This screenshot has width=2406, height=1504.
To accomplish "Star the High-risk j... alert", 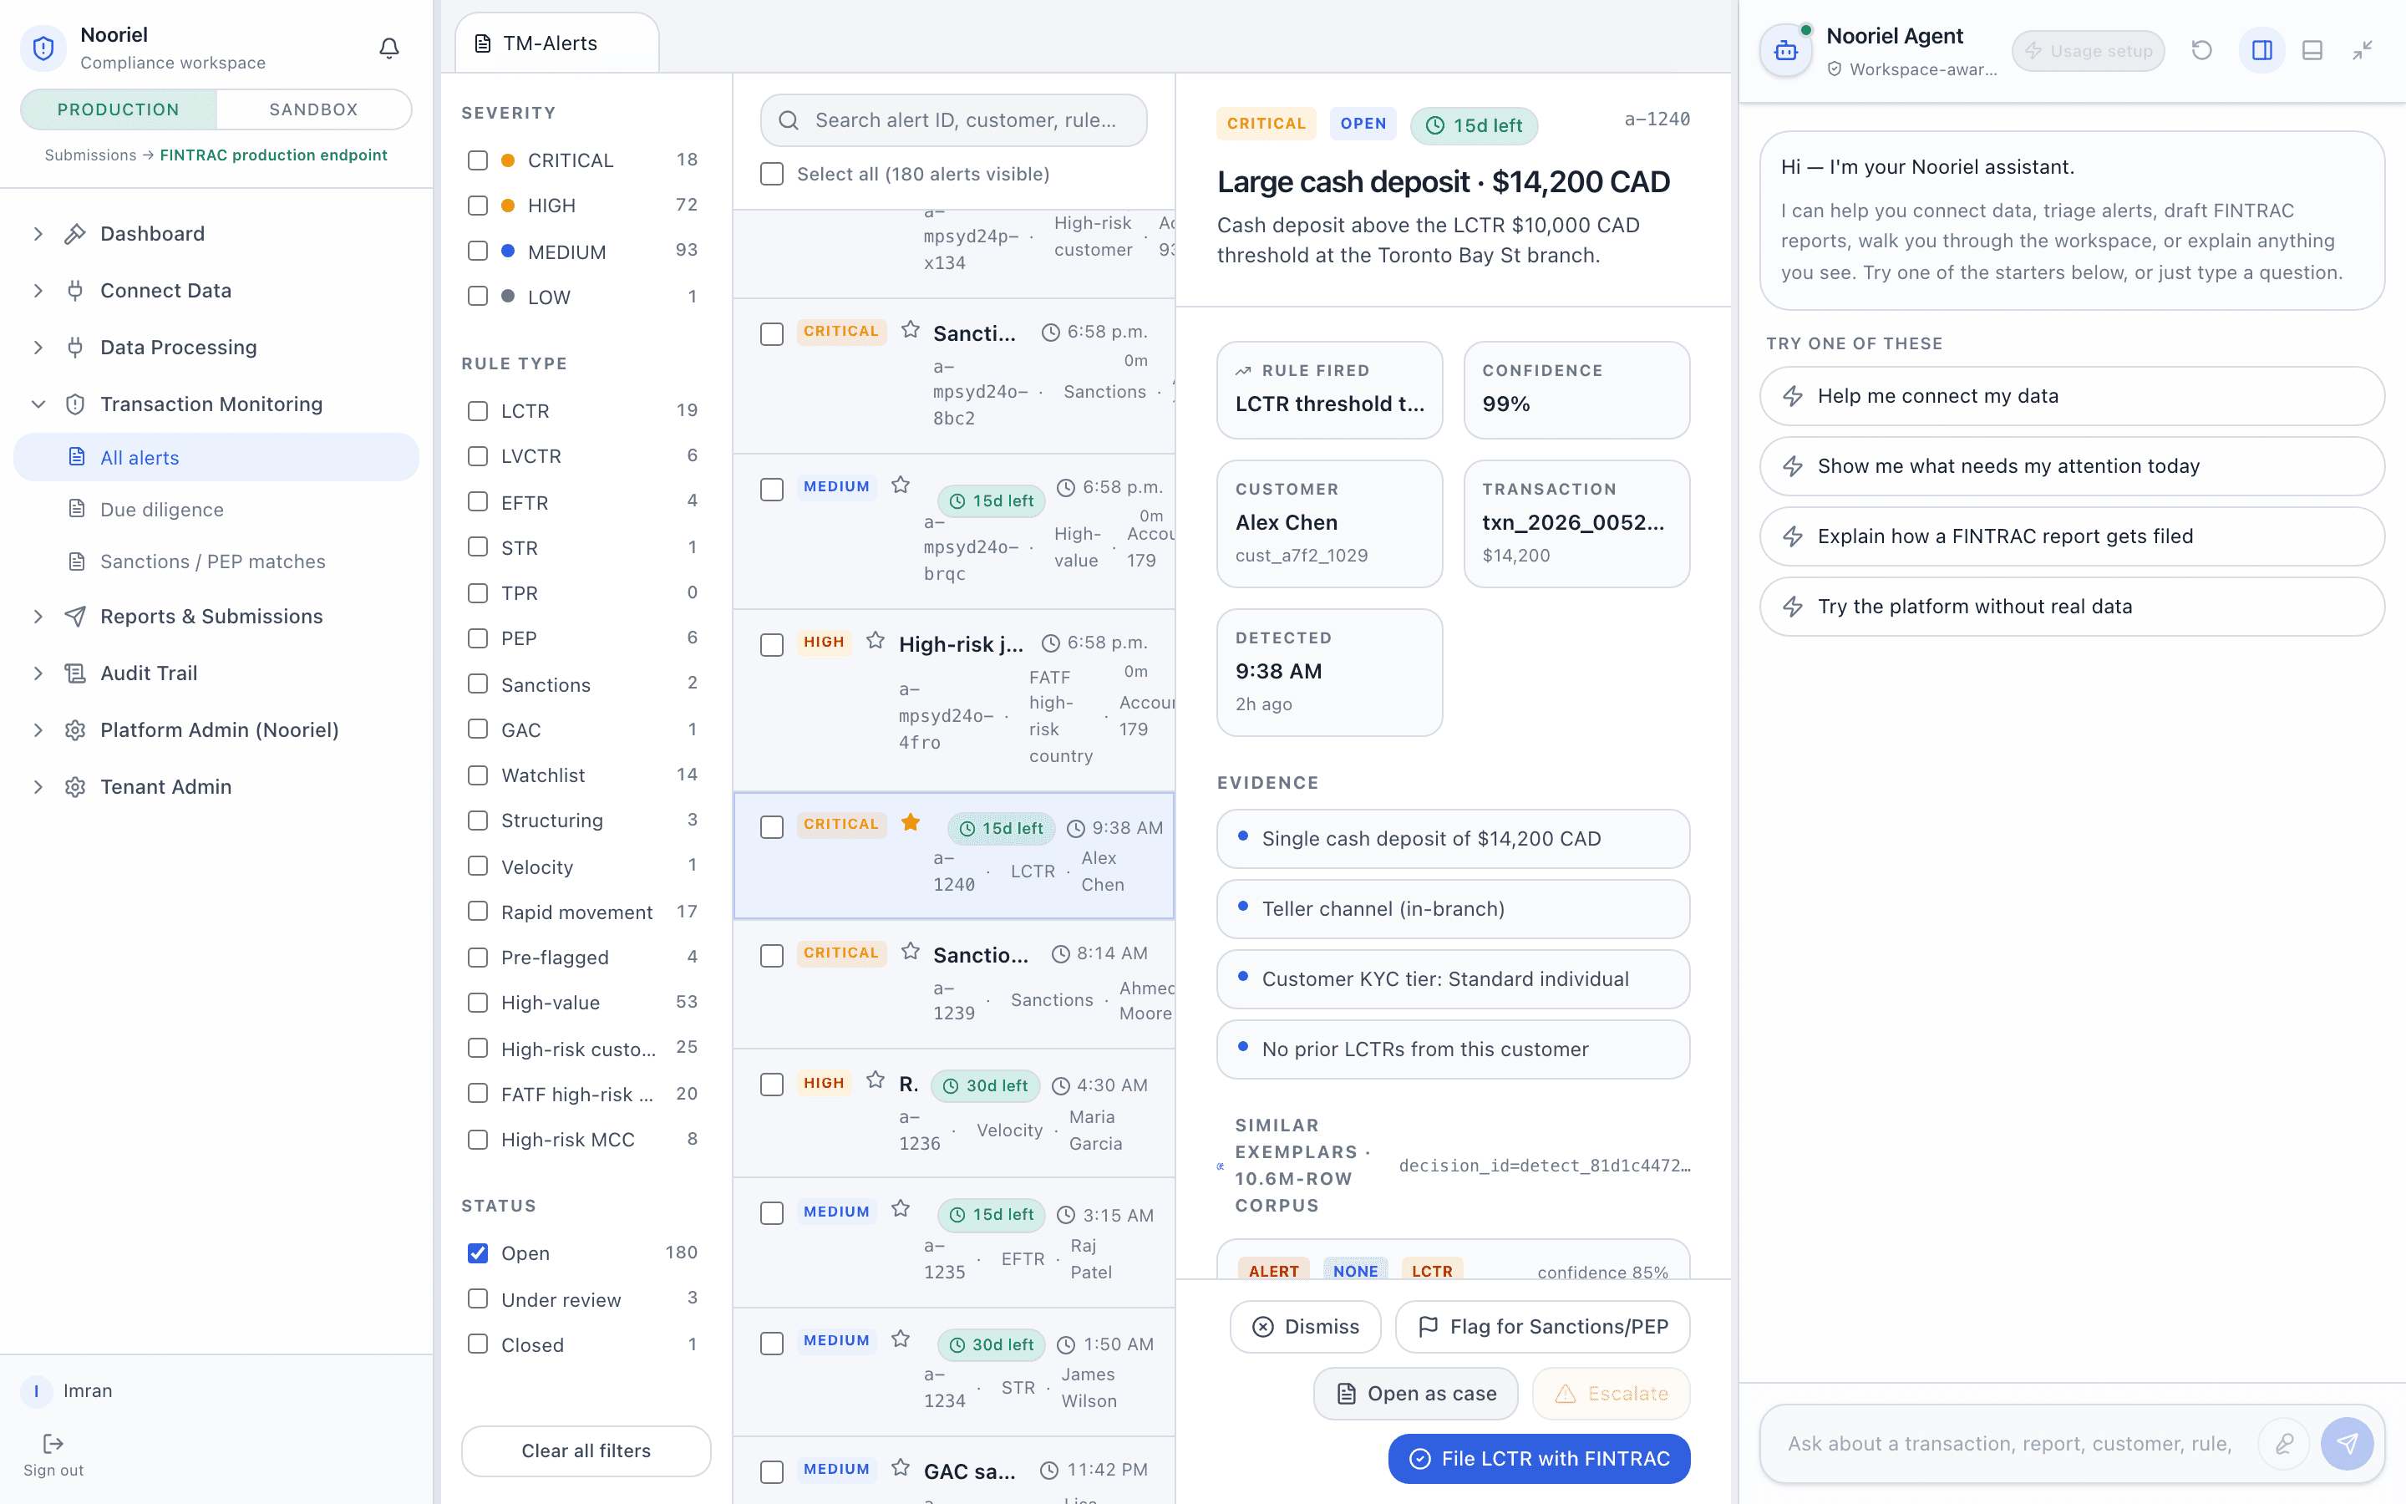I will coord(875,639).
